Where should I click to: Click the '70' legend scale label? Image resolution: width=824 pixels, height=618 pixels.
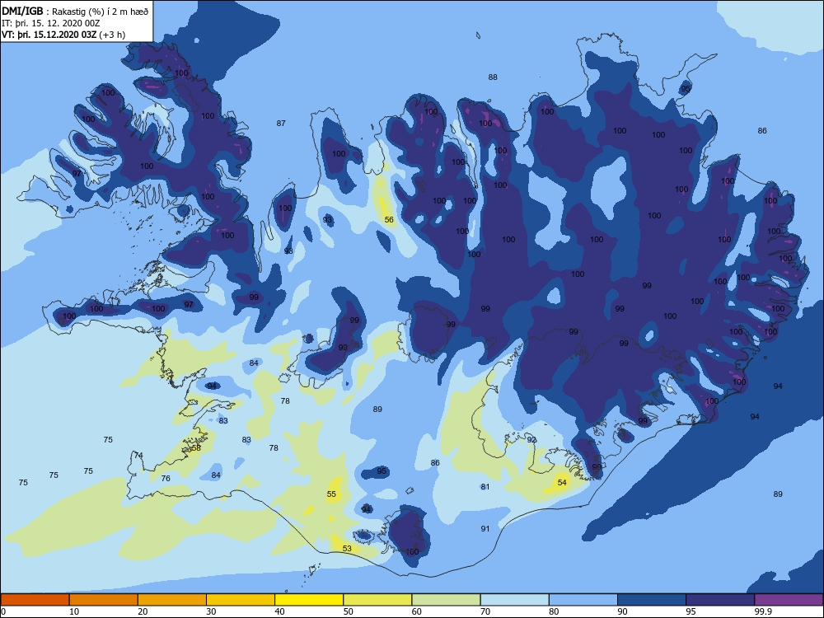tap(485, 611)
